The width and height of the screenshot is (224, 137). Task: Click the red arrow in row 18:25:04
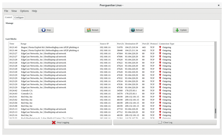point(160,103)
